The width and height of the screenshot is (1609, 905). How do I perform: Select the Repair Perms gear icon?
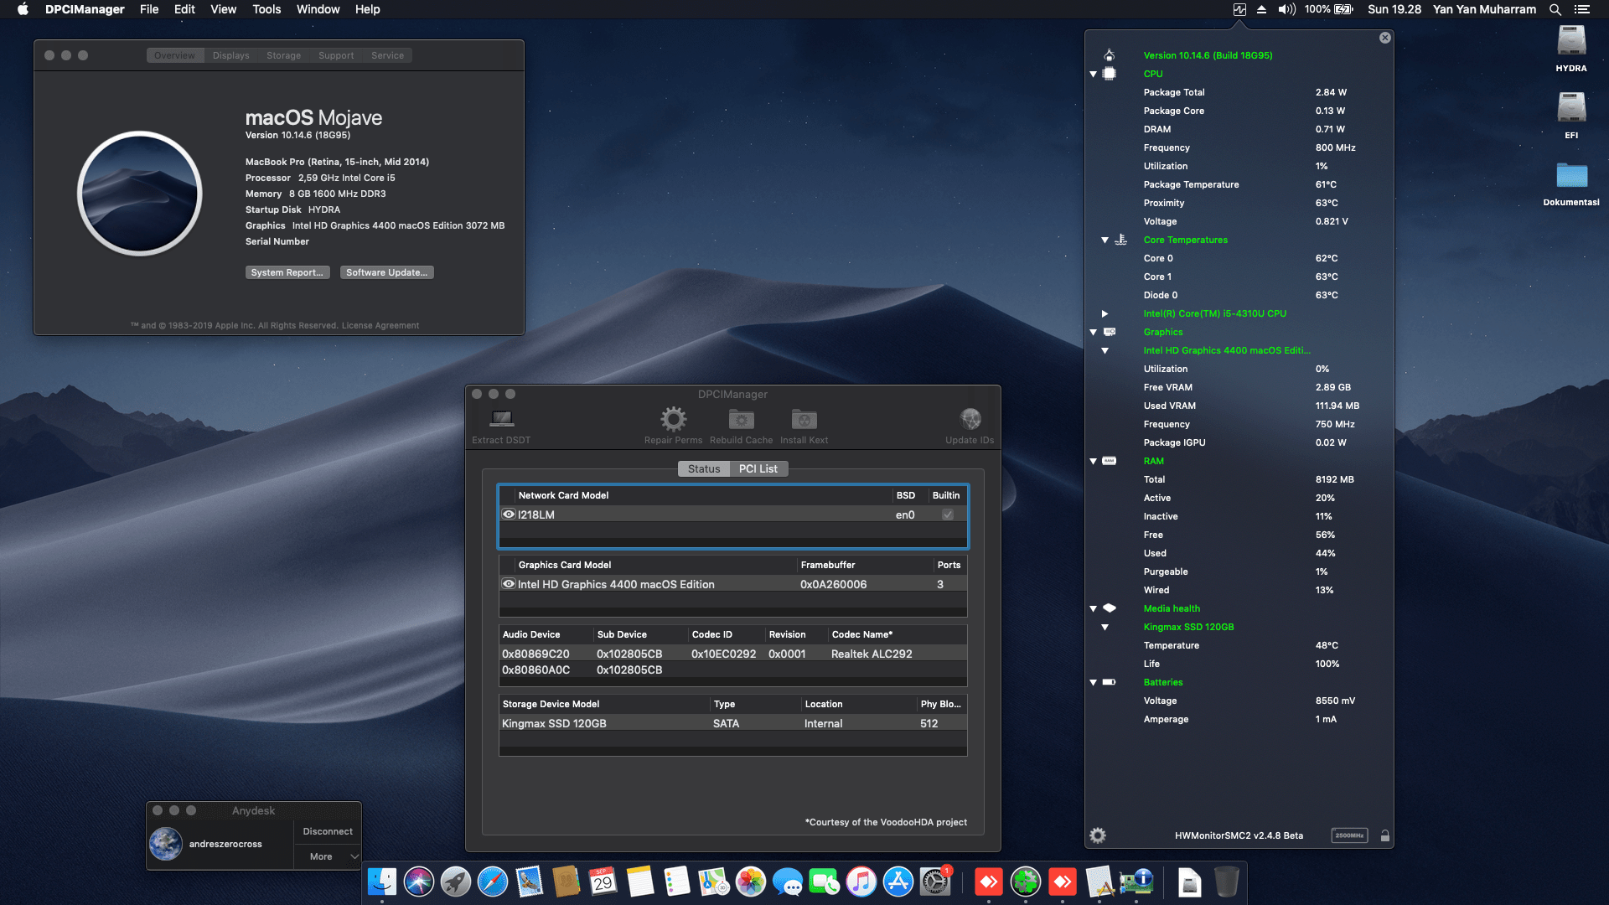tap(672, 419)
